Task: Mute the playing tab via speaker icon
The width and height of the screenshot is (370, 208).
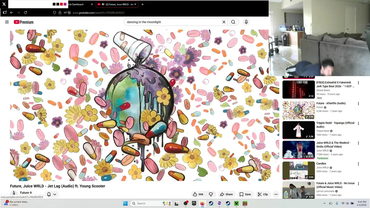Action: (103, 4)
